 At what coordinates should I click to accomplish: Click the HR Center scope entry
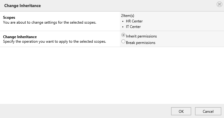click(x=134, y=21)
